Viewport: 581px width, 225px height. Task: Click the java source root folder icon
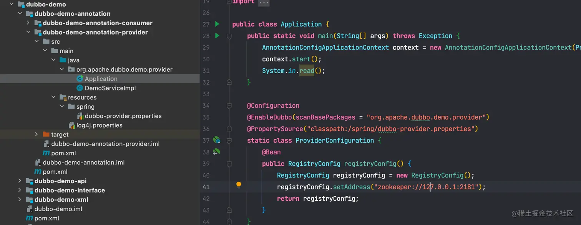tap(63, 60)
